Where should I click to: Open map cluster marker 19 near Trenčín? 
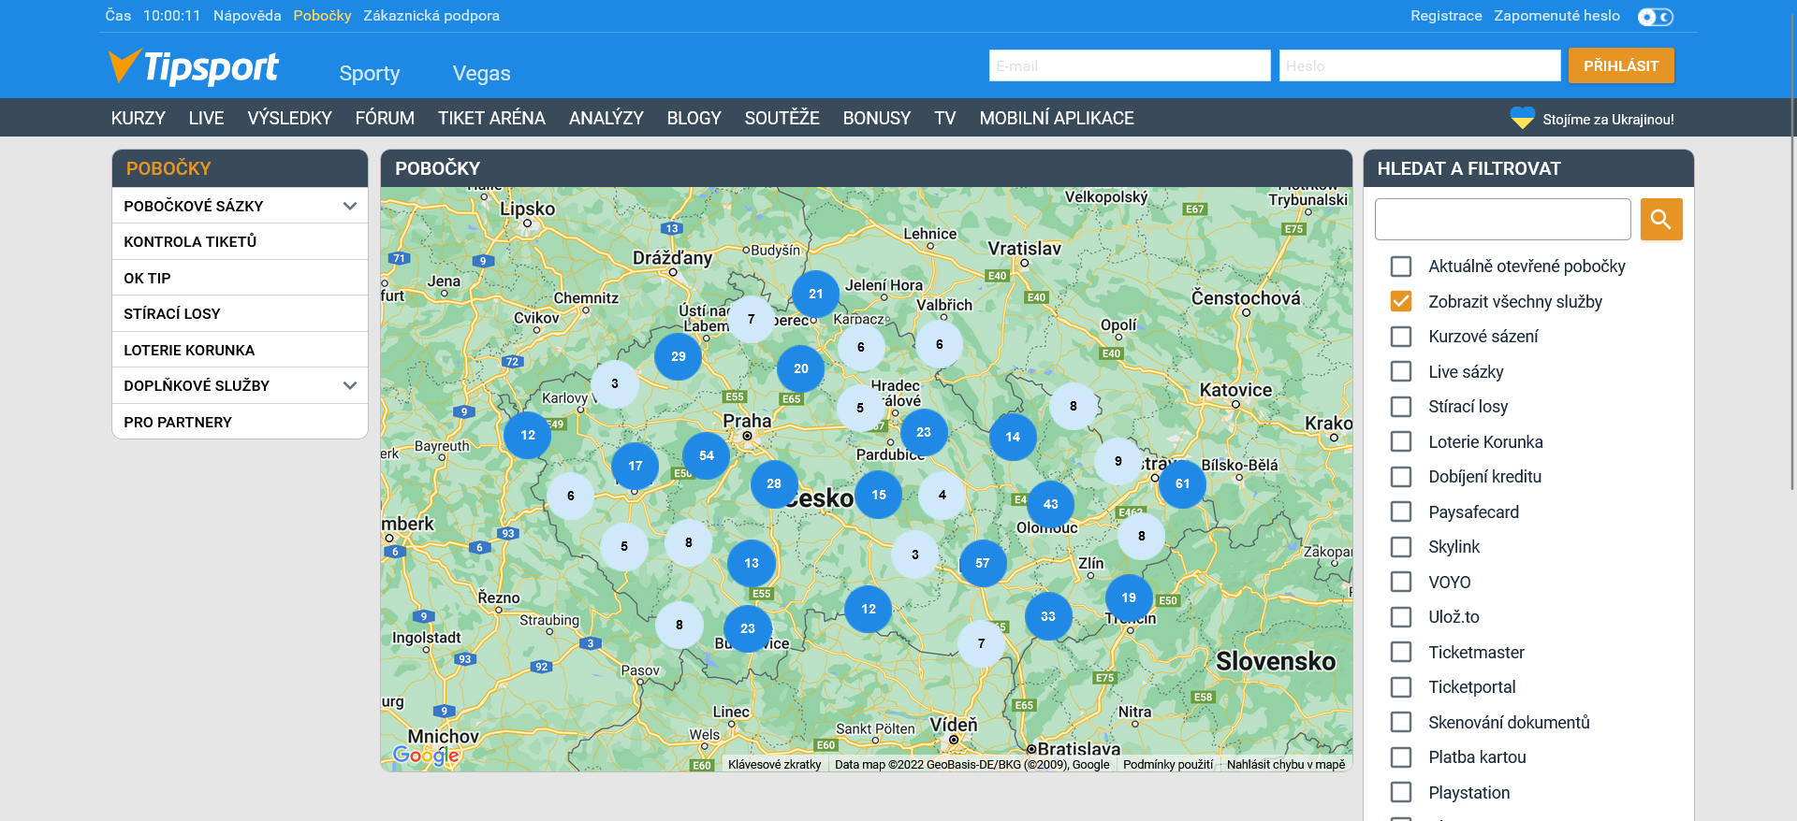tap(1130, 598)
